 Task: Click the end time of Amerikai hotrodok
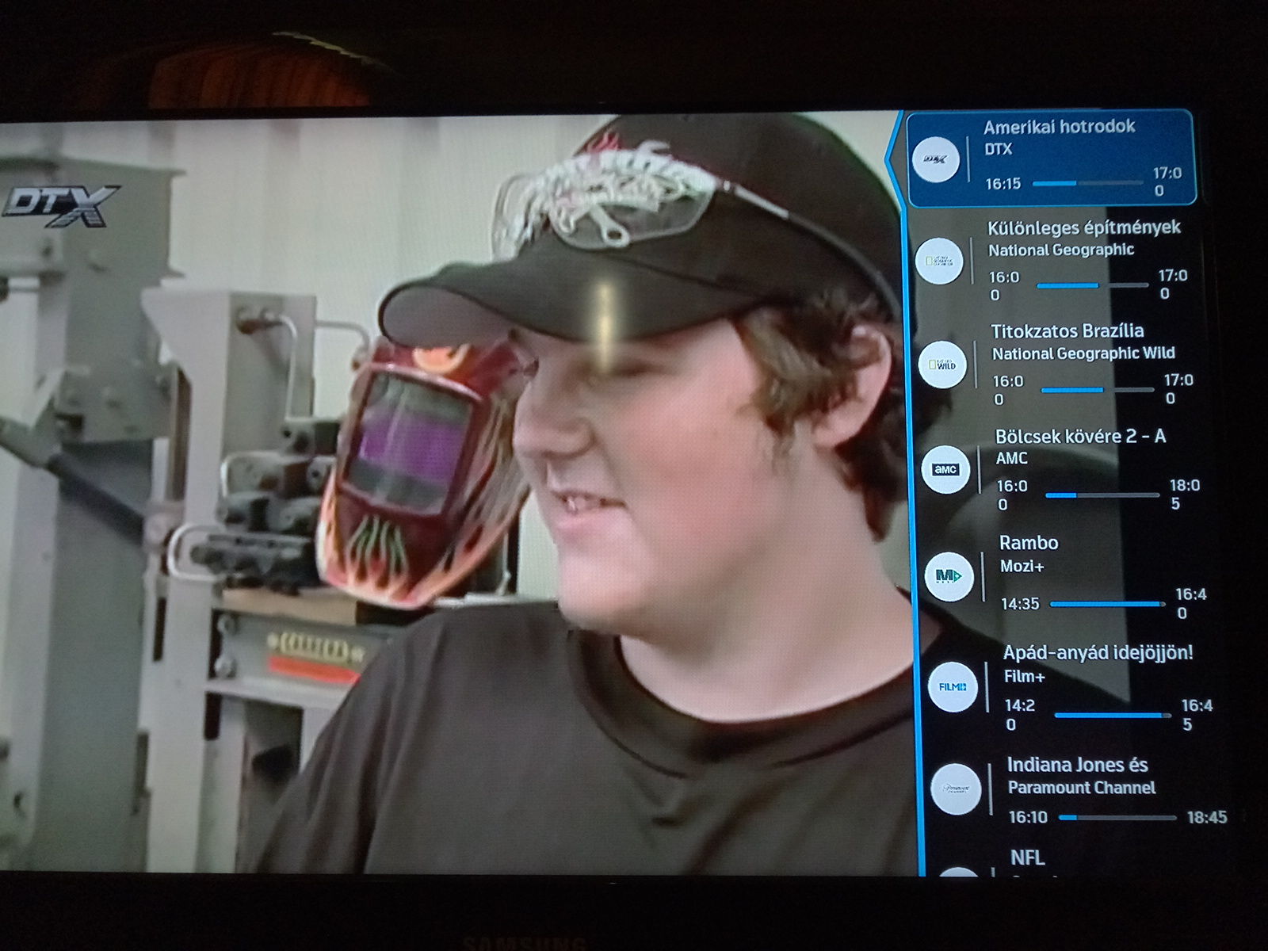click(1167, 181)
